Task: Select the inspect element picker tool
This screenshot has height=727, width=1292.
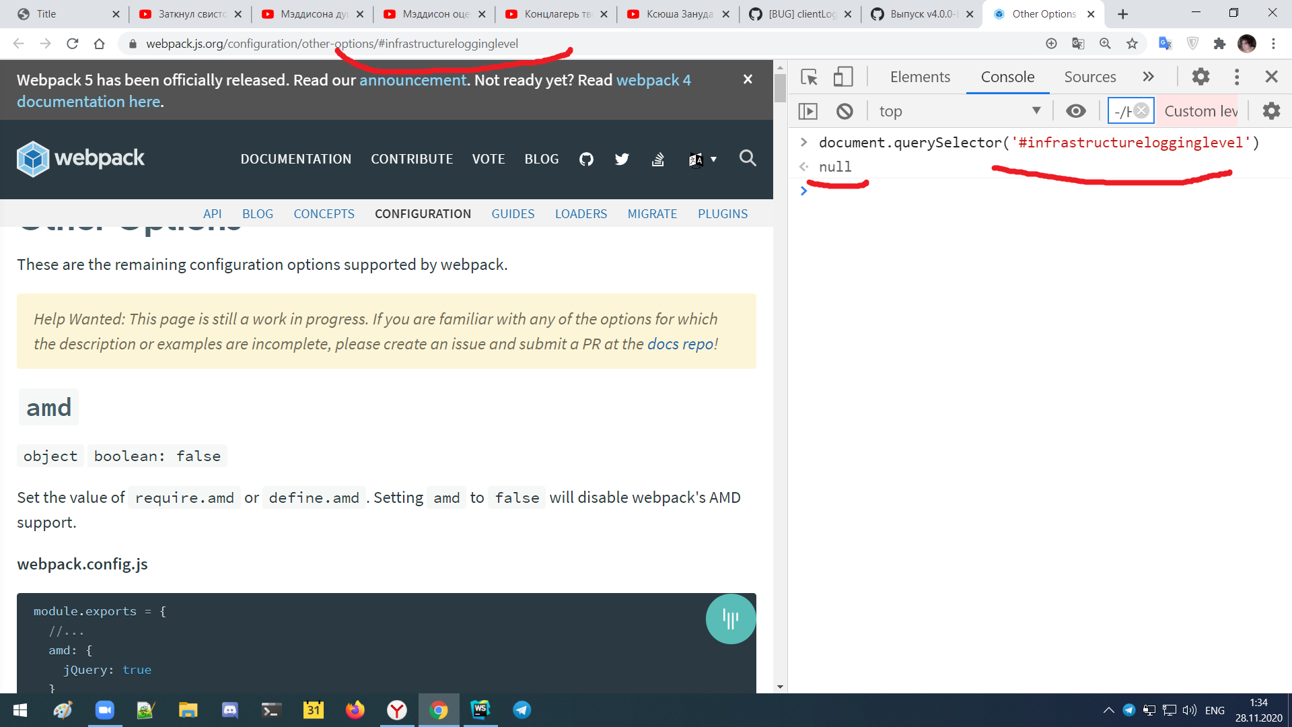Action: (810, 77)
